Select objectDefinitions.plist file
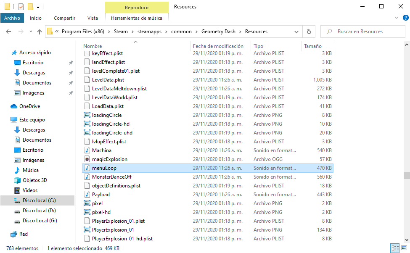The height and width of the screenshot is (253, 410). tap(208, 186)
